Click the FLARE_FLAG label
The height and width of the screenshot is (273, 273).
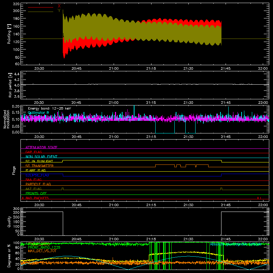[35, 170]
